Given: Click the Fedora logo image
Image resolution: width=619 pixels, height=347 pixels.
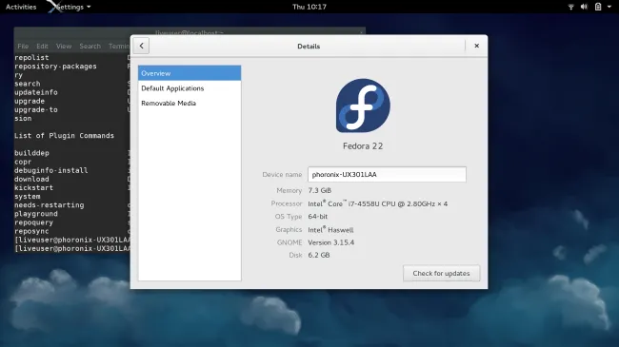Looking at the screenshot, I should (x=363, y=106).
